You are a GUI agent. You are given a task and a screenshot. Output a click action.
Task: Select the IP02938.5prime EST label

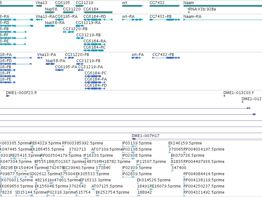[137, 156]
